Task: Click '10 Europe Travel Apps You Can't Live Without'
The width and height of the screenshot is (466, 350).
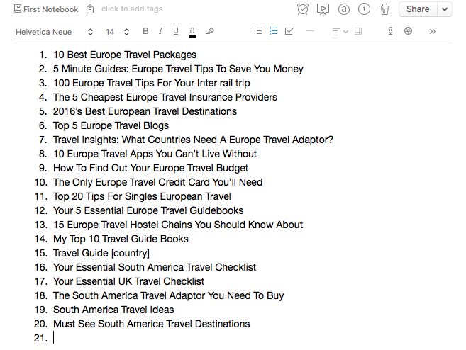Action: [x=155, y=154]
